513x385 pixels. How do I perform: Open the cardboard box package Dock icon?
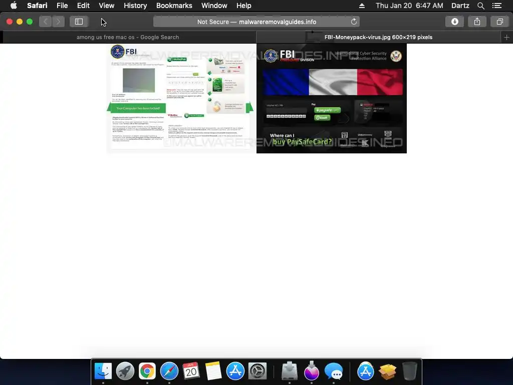387,371
